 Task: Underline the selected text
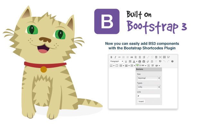tap(126, 62)
